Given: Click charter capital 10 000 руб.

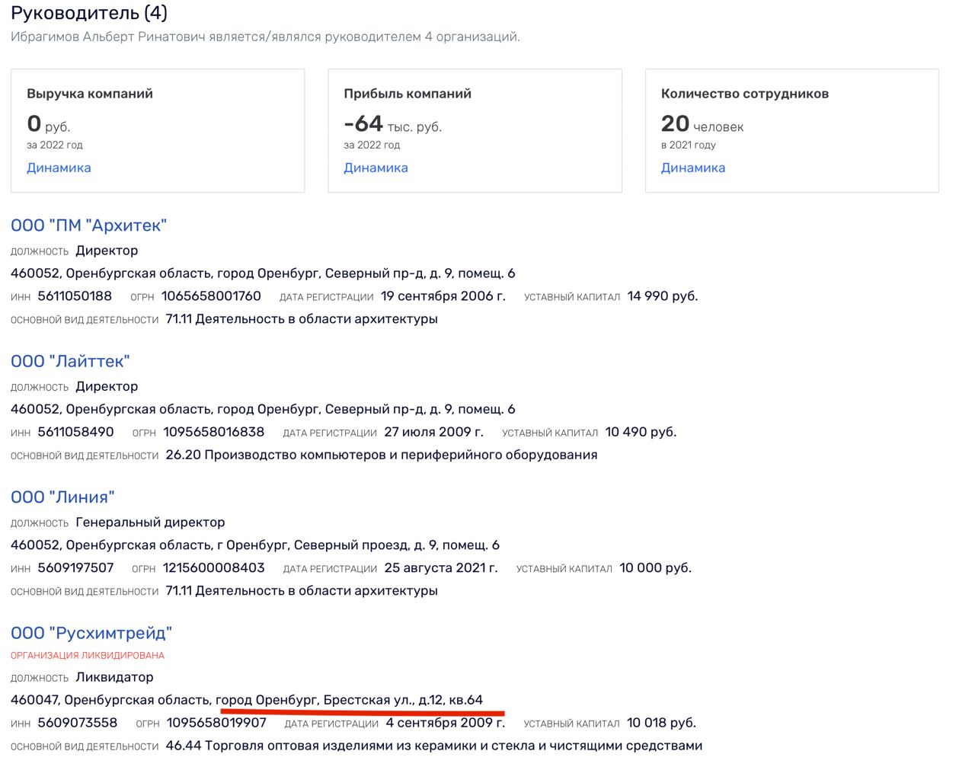Looking at the screenshot, I should point(655,568).
